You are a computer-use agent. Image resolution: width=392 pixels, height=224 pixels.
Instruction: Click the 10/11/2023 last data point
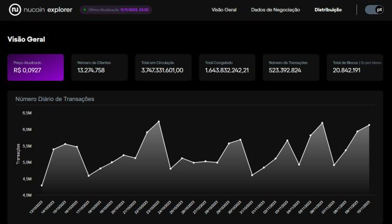click(369, 125)
